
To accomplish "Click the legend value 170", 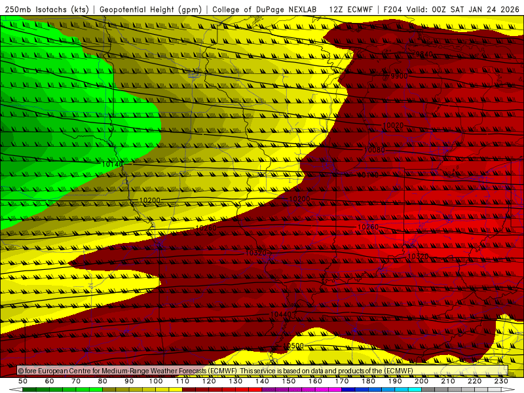I will [342, 381].
